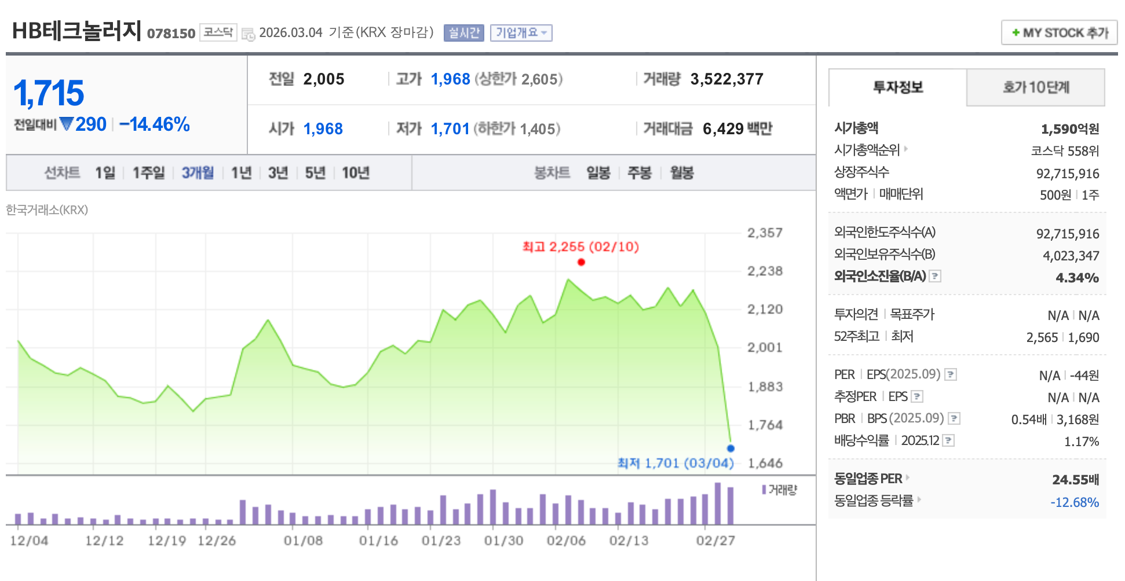1125x581 pixels.
Task: Select the 1주일 line chart period
Action: pyautogui.click(x=148, y=172)
